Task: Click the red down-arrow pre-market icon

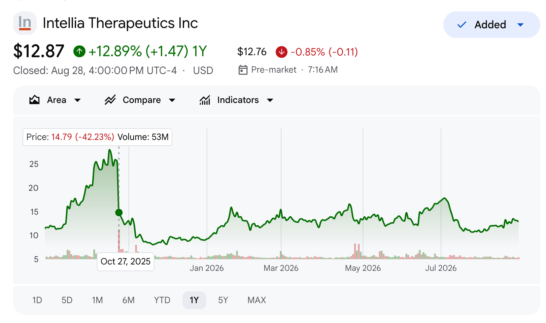Action: (x=281, y=52)
